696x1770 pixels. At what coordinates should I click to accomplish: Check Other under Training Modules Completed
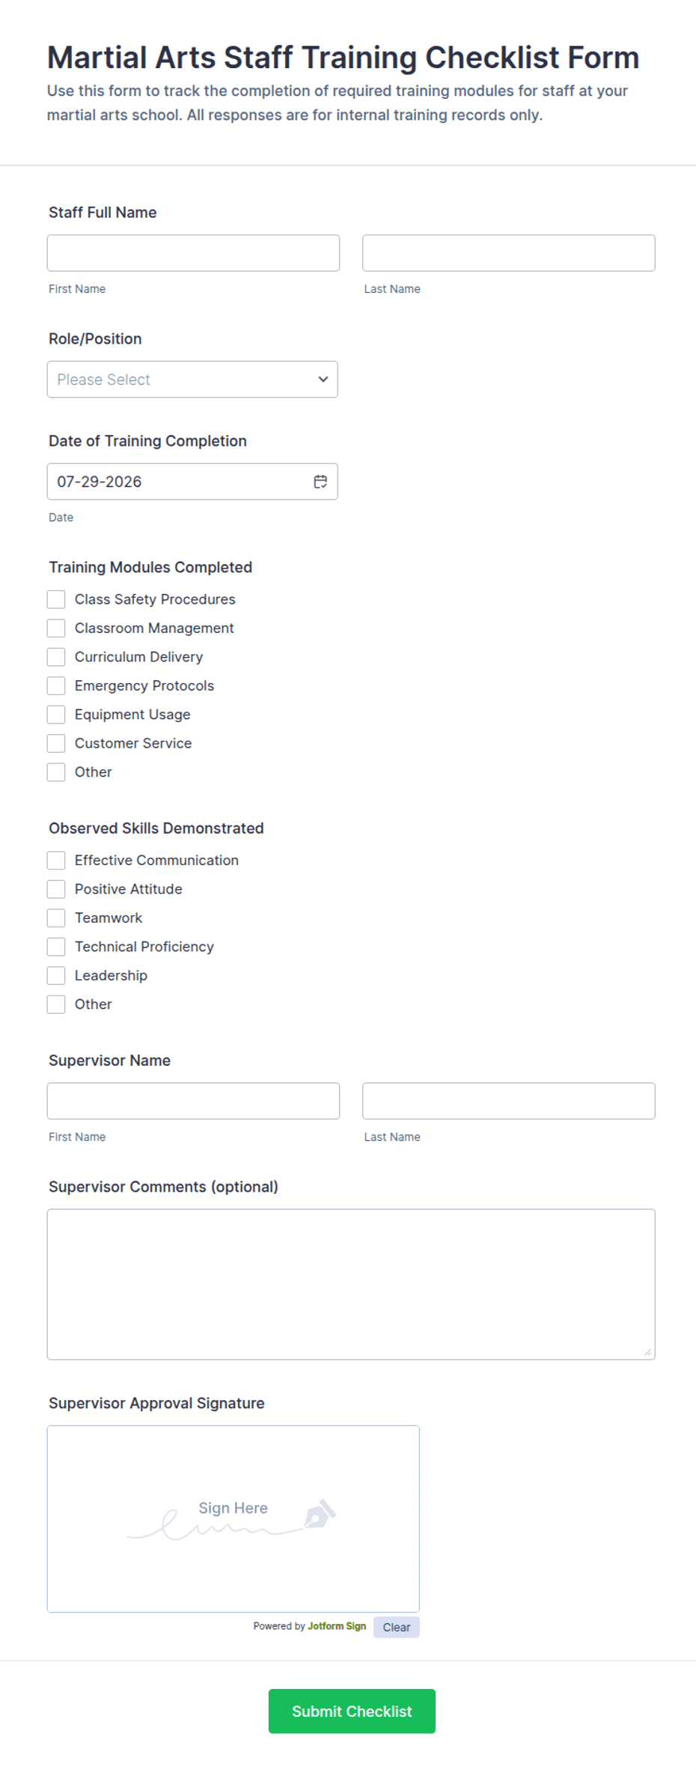tap(56, 772)
